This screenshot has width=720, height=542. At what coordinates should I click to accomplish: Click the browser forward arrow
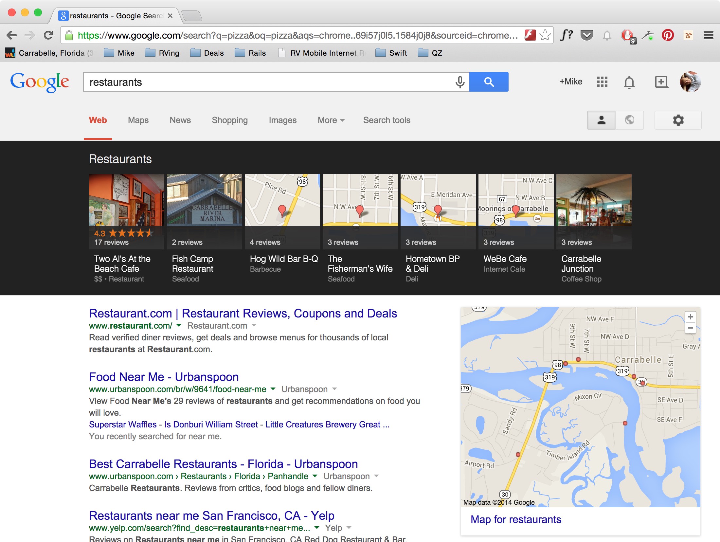click(x=30, y=35)
